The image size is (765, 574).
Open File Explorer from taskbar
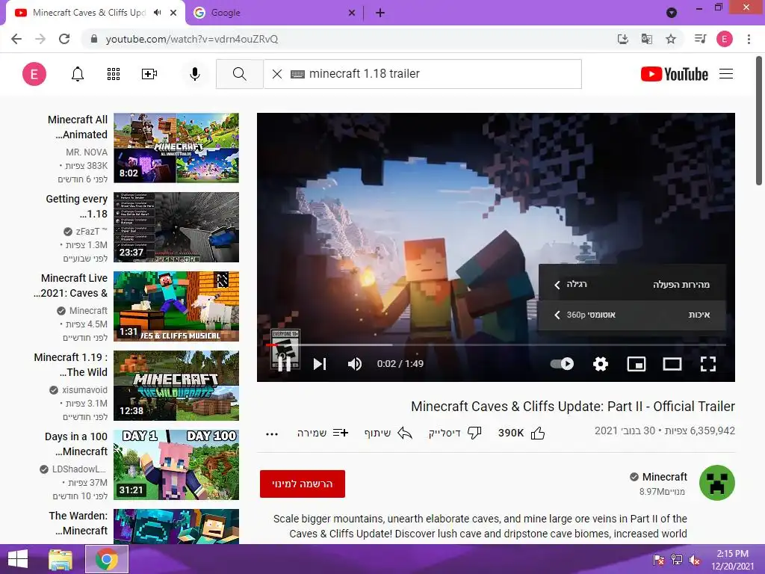pyautogui.click(x=61, y=559)
